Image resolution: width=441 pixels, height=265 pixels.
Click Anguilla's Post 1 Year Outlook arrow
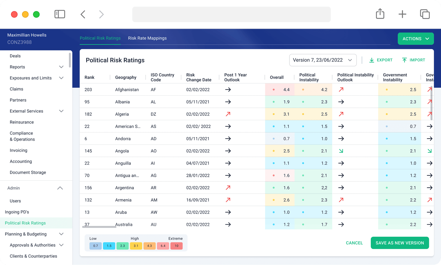point(228,163)
